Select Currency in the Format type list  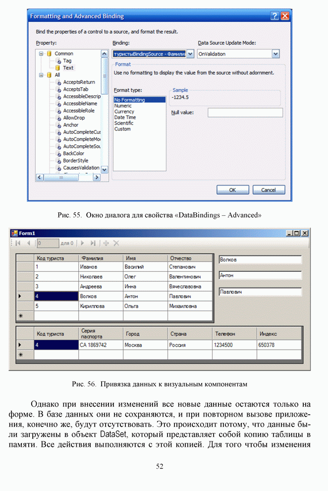(x=124, y=112)
